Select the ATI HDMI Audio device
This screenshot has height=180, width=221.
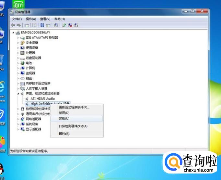coord(42,98)
